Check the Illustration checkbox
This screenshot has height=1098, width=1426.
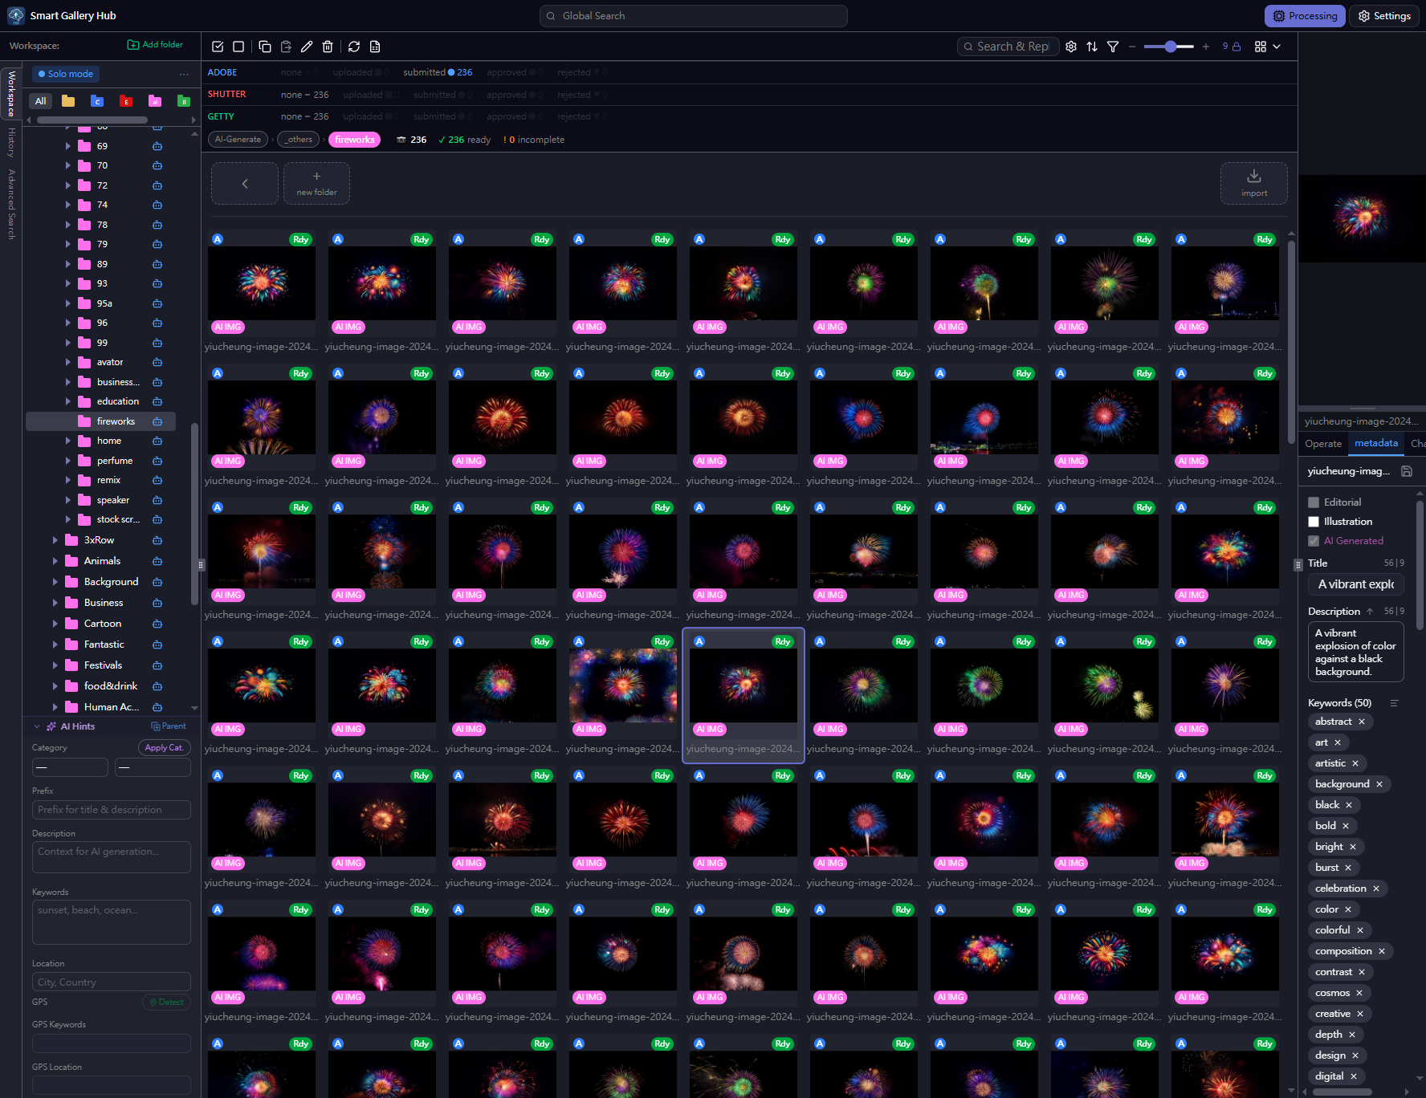(x=1314, y=522)
